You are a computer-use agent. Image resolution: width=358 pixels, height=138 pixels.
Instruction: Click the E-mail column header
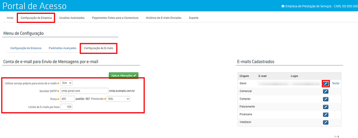pyautogui.click(x=263, y=76)
